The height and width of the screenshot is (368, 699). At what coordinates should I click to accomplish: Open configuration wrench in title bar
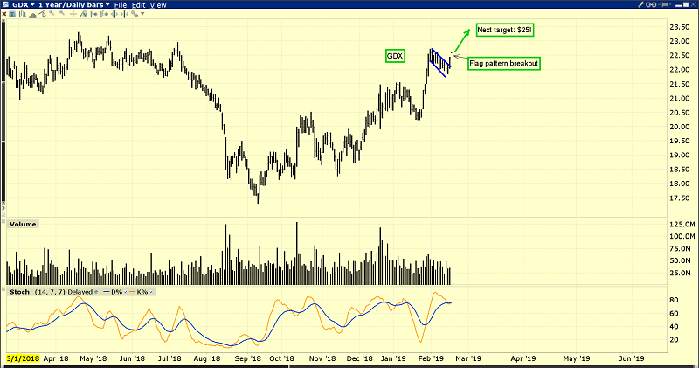[x=640, y=4]
